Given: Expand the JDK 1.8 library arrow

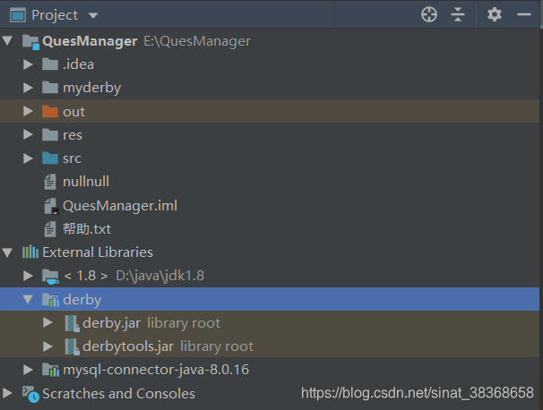Looking at the screenshot, I should pyautogui.click(x=28, y=276).
